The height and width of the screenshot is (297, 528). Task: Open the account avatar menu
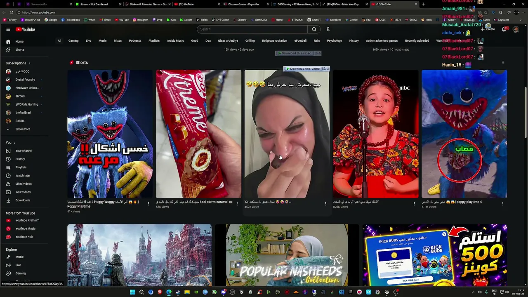(x=516, y=29)
